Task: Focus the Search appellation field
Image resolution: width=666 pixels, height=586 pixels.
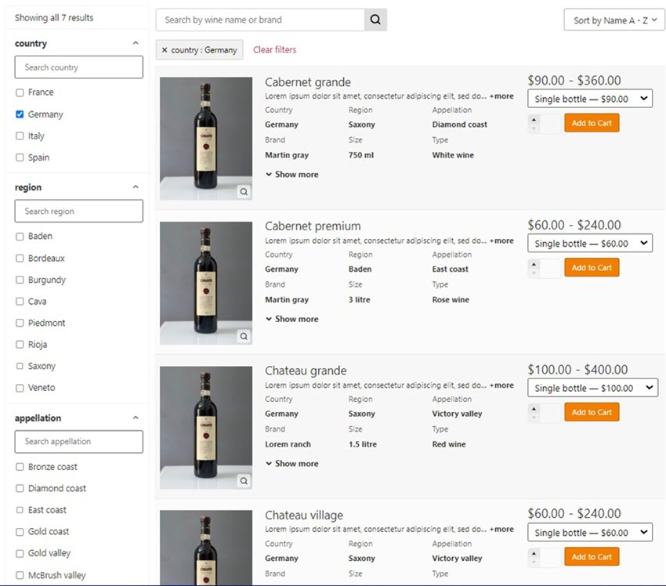Action: [79, 442]
